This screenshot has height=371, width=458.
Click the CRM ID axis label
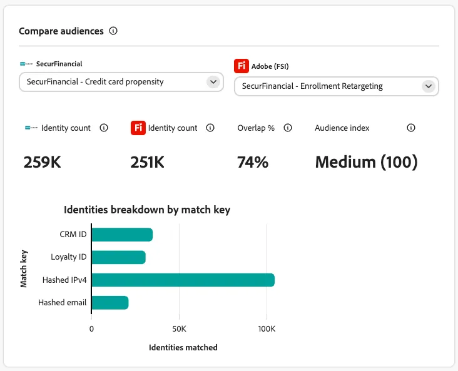click(x=73, y=234)
